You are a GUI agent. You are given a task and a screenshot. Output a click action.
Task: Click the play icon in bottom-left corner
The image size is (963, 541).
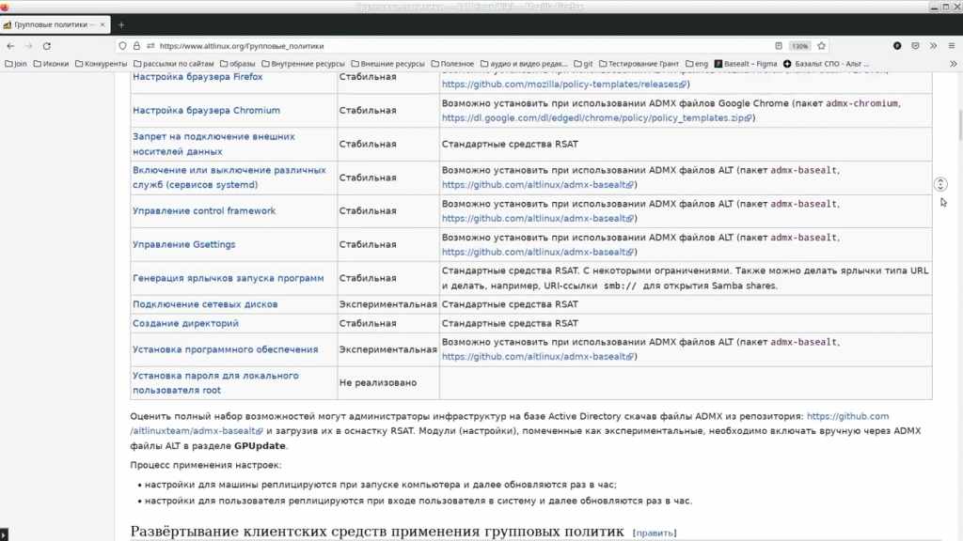(4, 534)
